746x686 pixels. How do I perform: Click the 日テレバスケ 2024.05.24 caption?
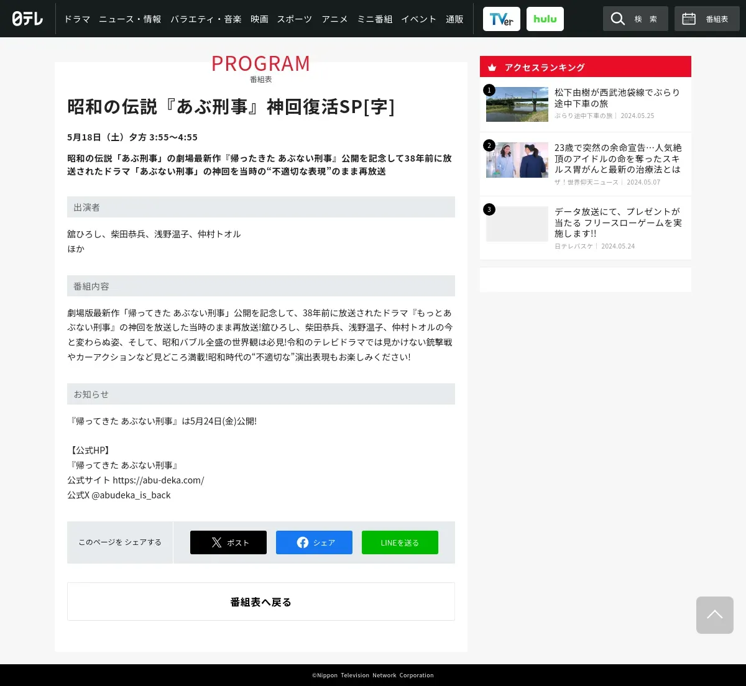[x=595, y=246]
